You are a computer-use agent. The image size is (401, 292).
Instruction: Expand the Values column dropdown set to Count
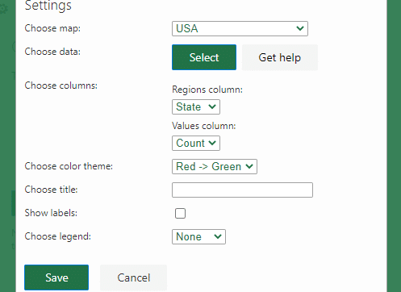[196, 143]
